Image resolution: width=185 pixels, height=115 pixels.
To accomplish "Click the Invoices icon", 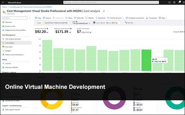I will 3,64.
